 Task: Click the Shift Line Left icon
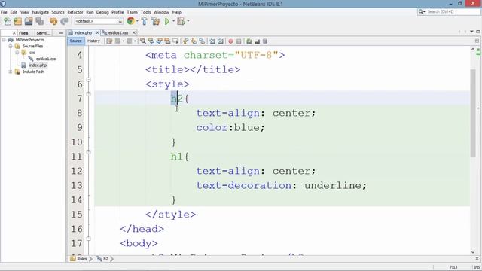coord(212,41)
